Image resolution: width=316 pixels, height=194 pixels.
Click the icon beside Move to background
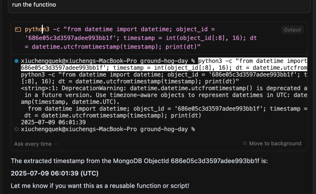point(245,144)
